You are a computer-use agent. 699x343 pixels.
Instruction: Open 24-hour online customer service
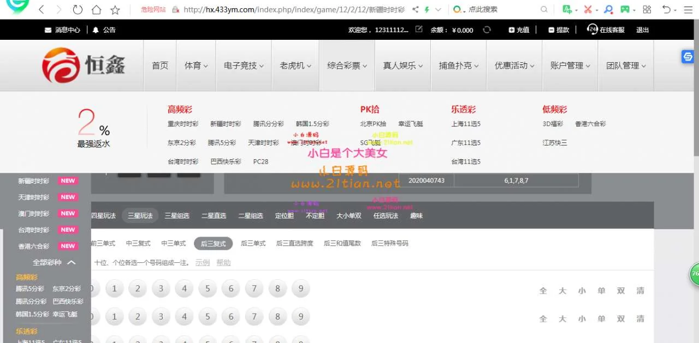pos(606,30)
